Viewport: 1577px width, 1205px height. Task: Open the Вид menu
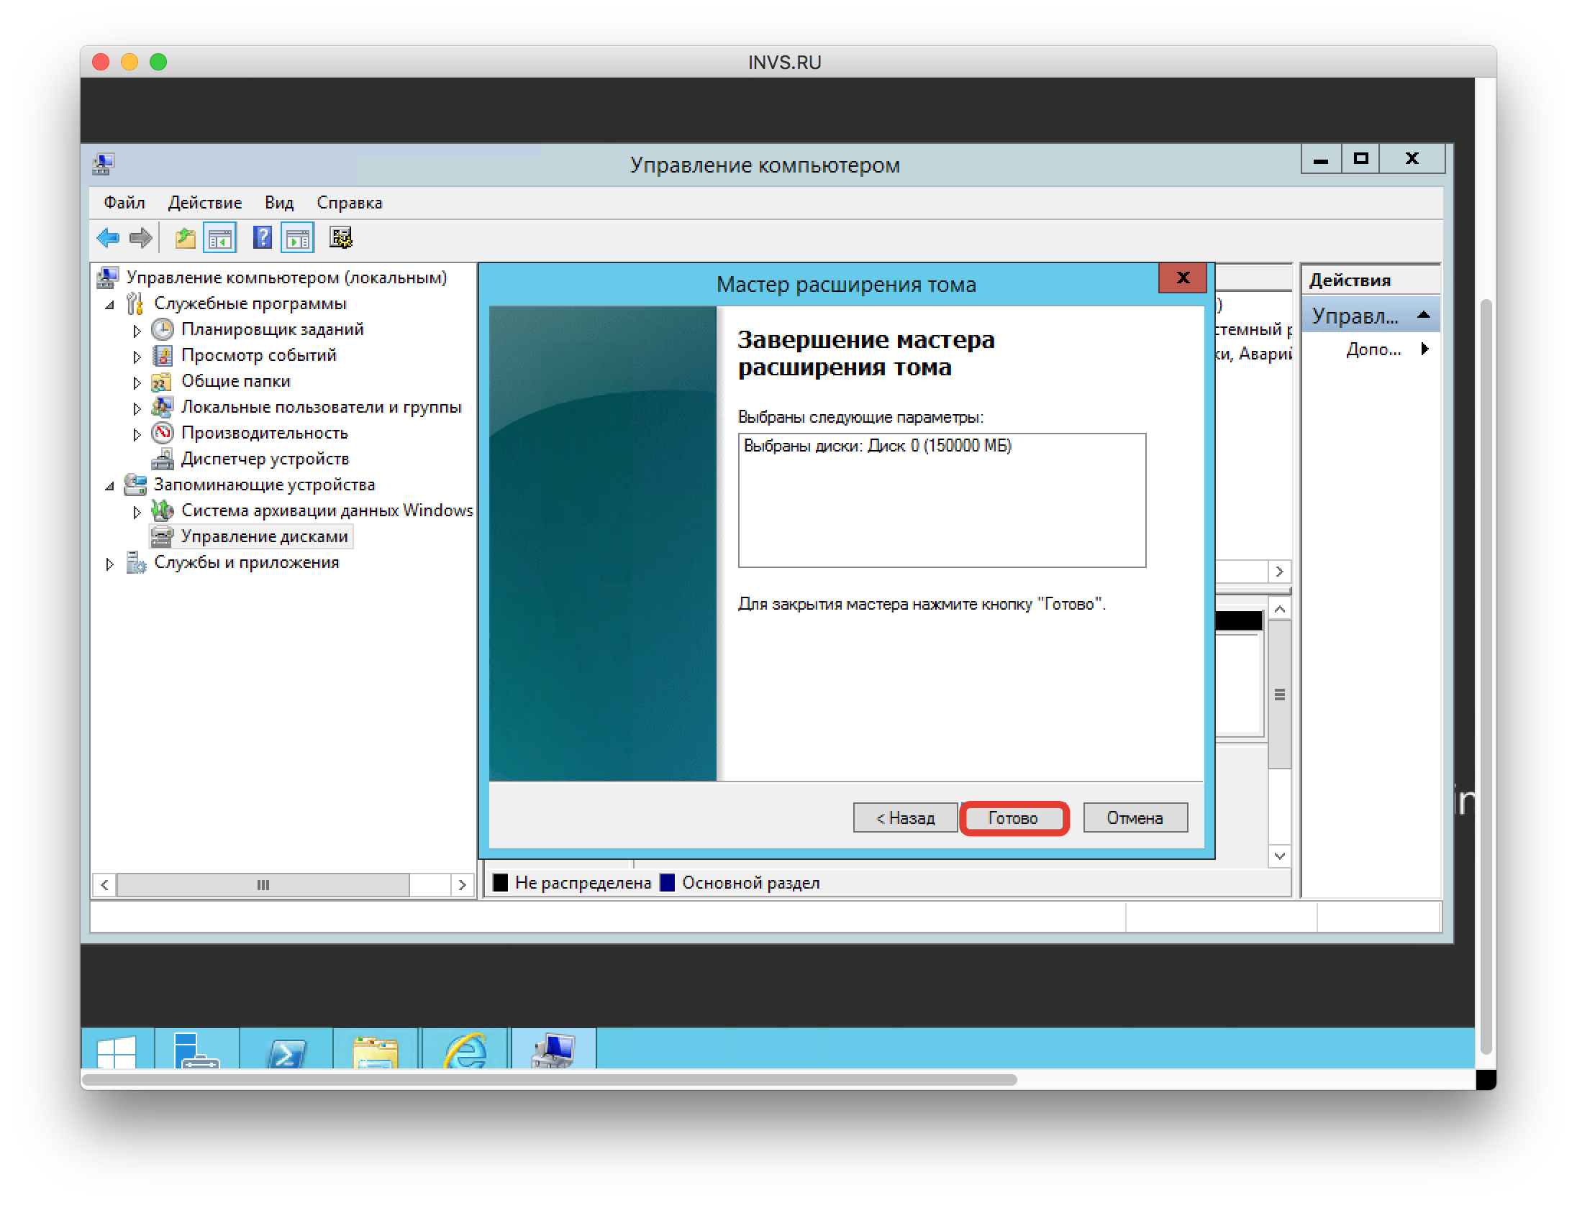[x=279, y=203]
